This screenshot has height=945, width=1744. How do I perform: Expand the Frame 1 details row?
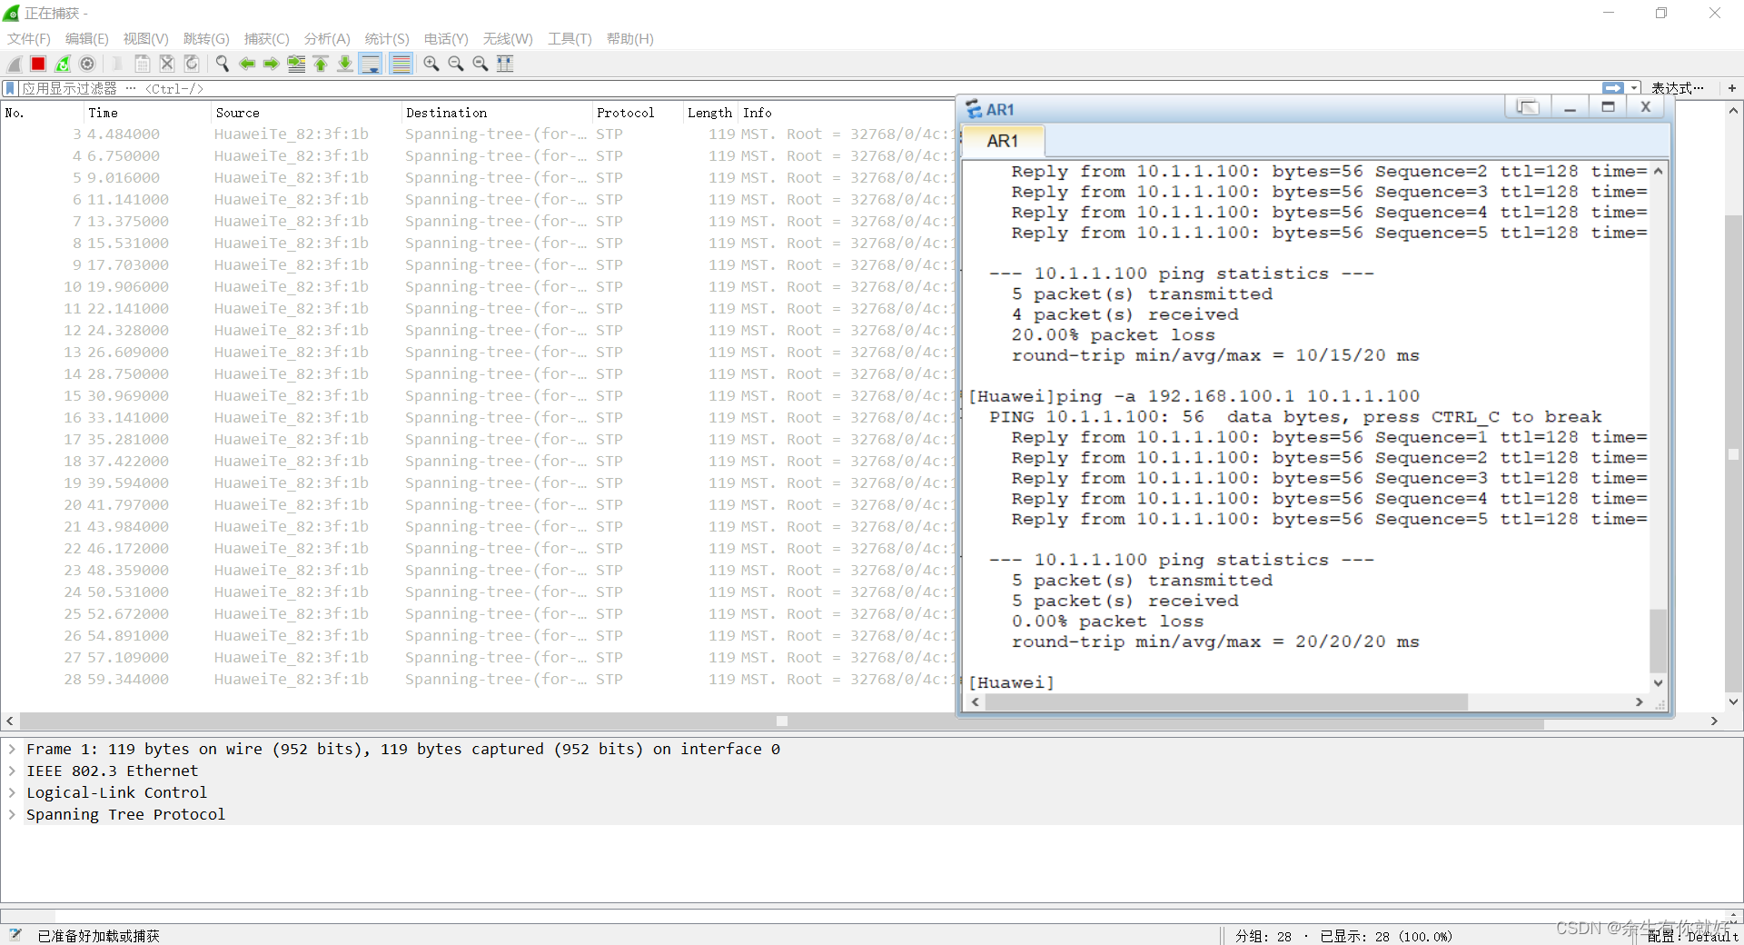[12, 749]
